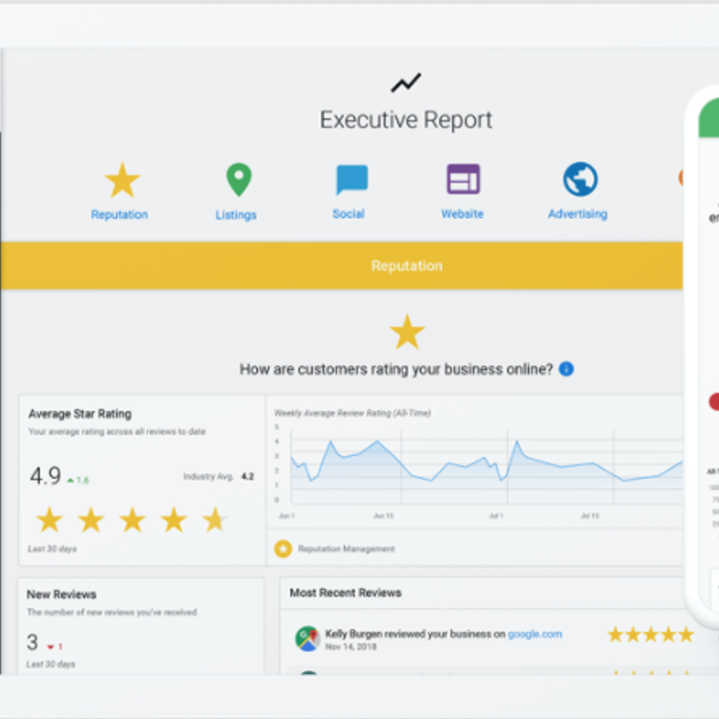719x719 pixels.
Task: Go to the Listings section link
Action: pos(236,215)
